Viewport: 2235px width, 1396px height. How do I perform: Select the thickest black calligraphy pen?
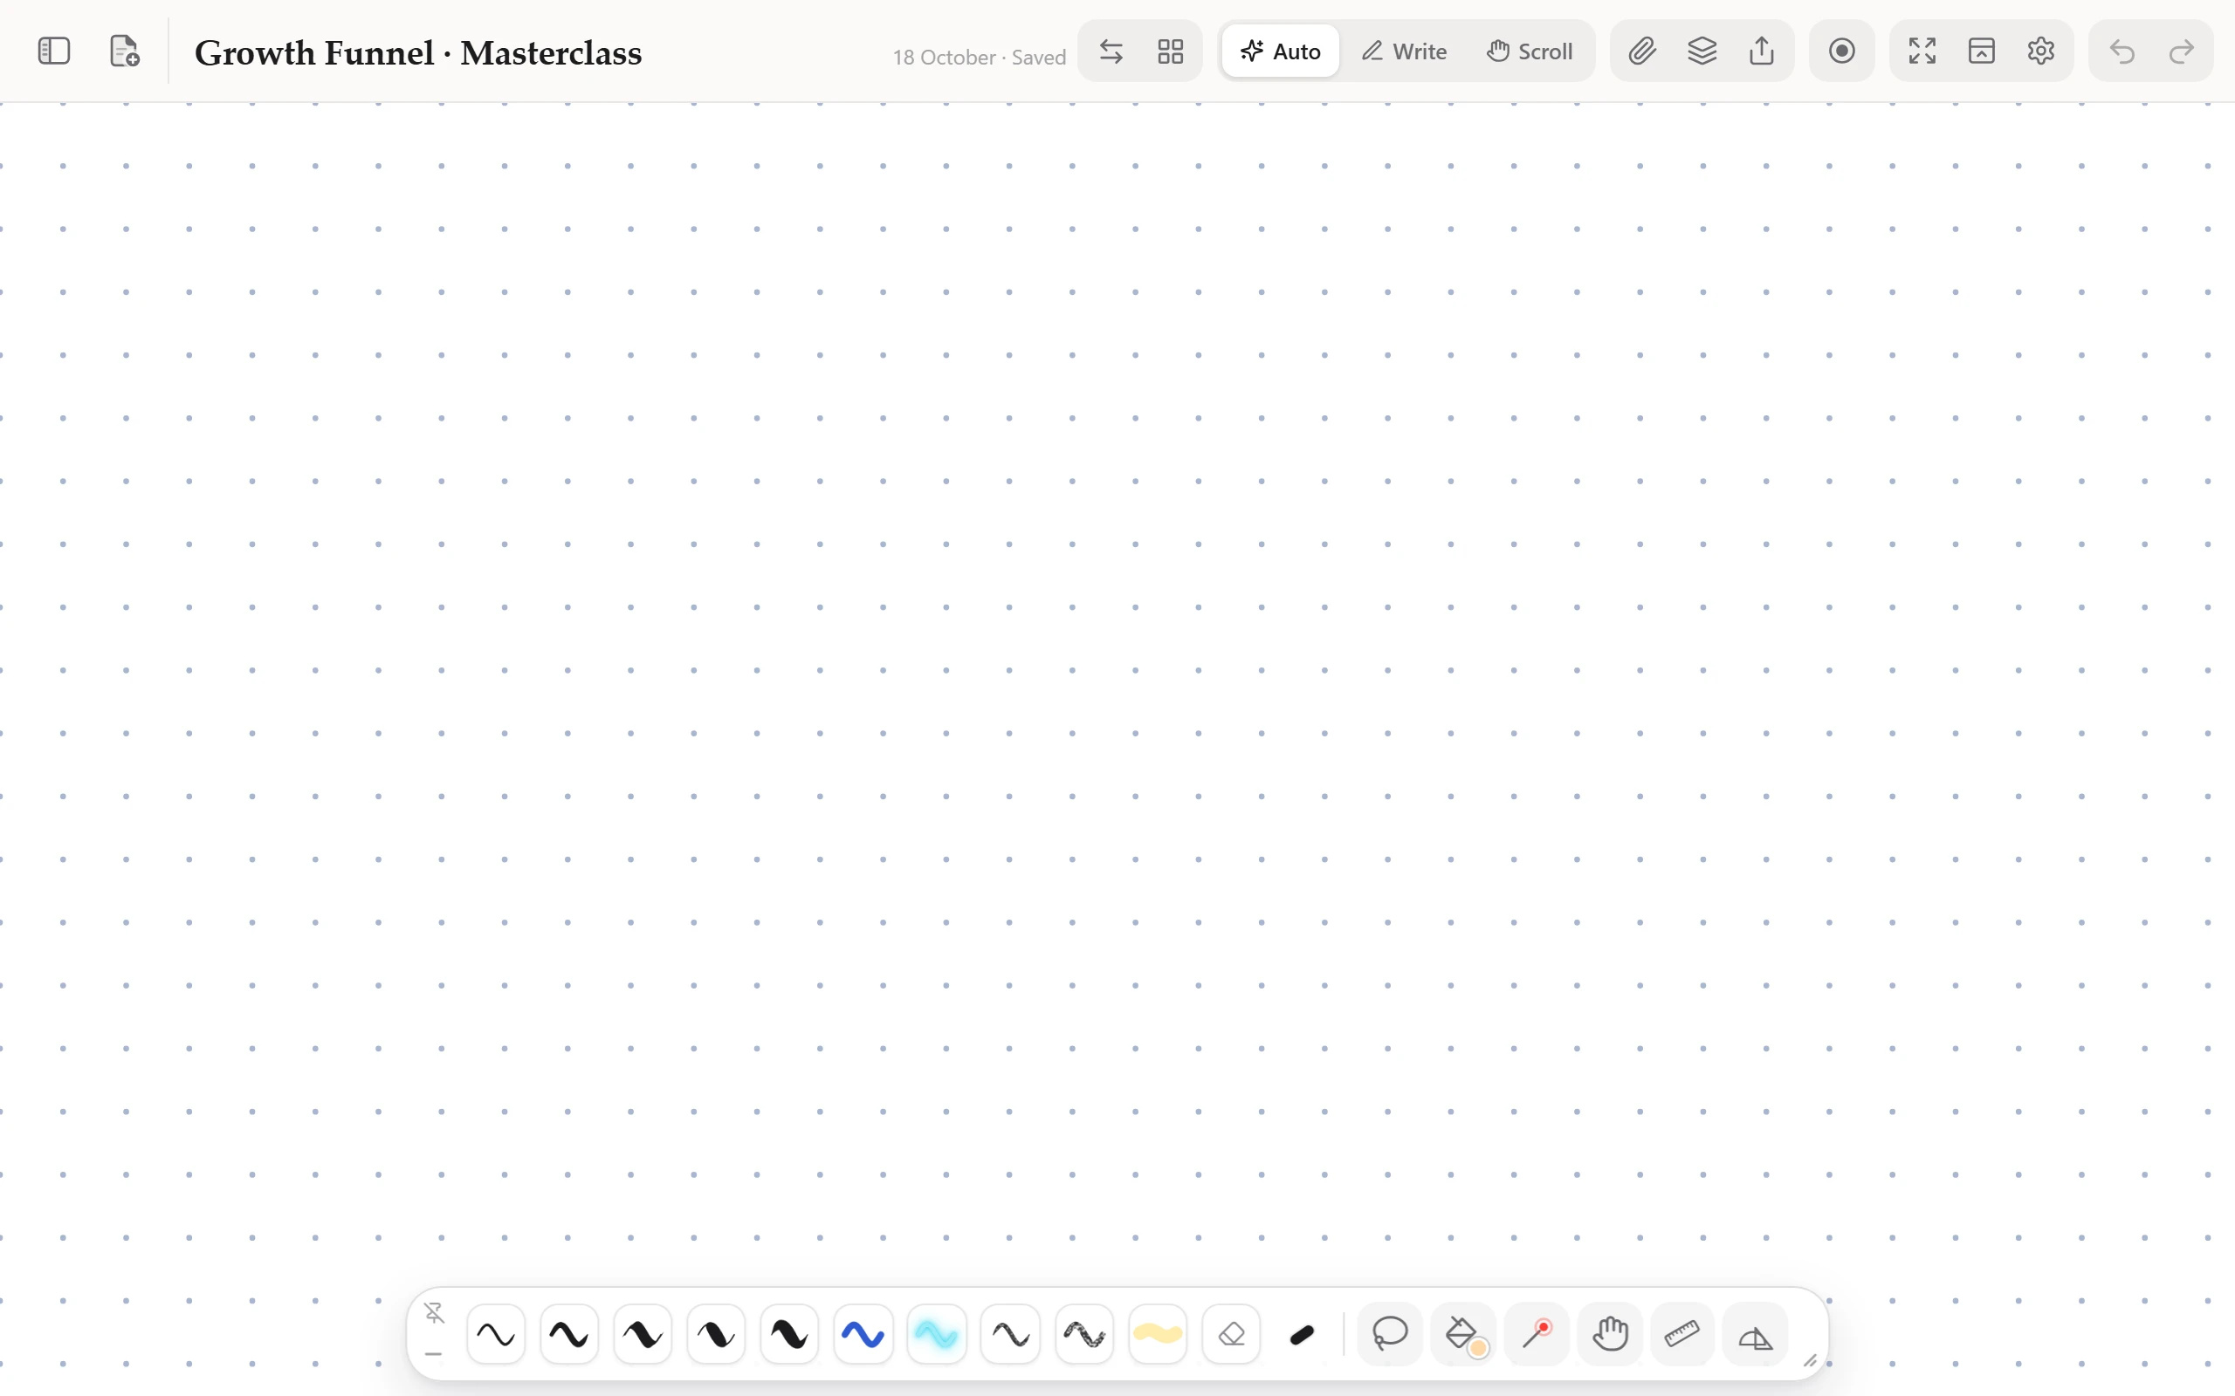[789, 1334]
